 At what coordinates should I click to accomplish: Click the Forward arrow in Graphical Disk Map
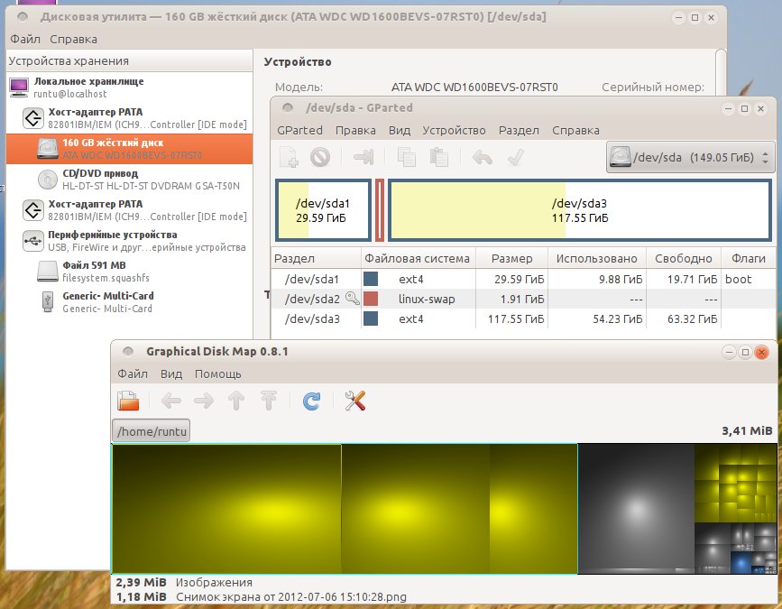(x=204, y=401)
